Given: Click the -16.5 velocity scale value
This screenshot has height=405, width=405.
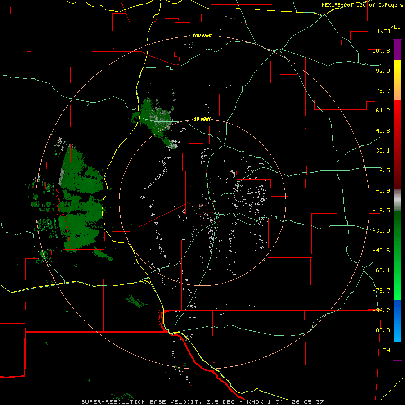Looking at the screenshot, I should click(381, 211).
